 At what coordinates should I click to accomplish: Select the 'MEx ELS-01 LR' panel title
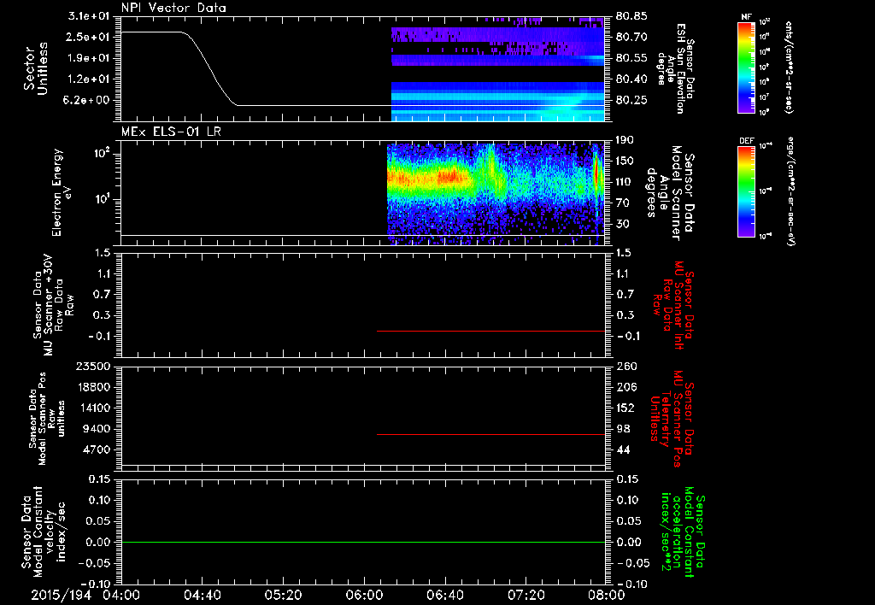pos(171,132)
